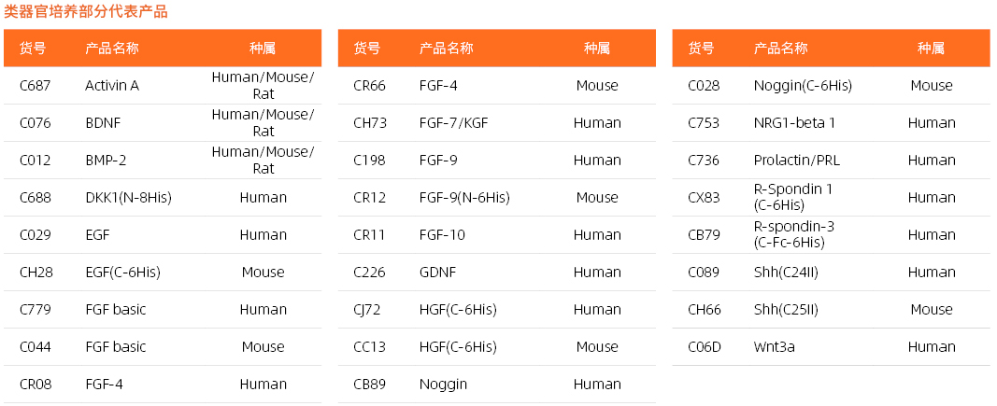The image size is (997, 406).
Task: Select the GDNF product name
Action: point(438,273)
